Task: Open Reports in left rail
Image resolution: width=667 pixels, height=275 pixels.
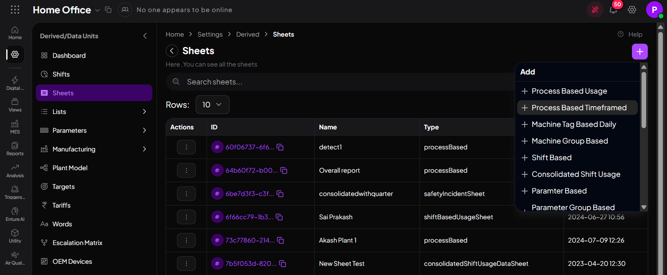Action: coord(15,149)
